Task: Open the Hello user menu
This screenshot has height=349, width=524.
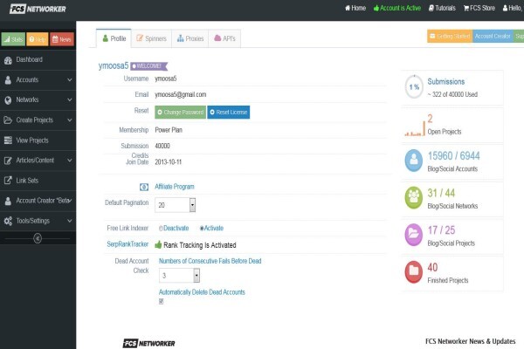Action: tap(513, 8)
